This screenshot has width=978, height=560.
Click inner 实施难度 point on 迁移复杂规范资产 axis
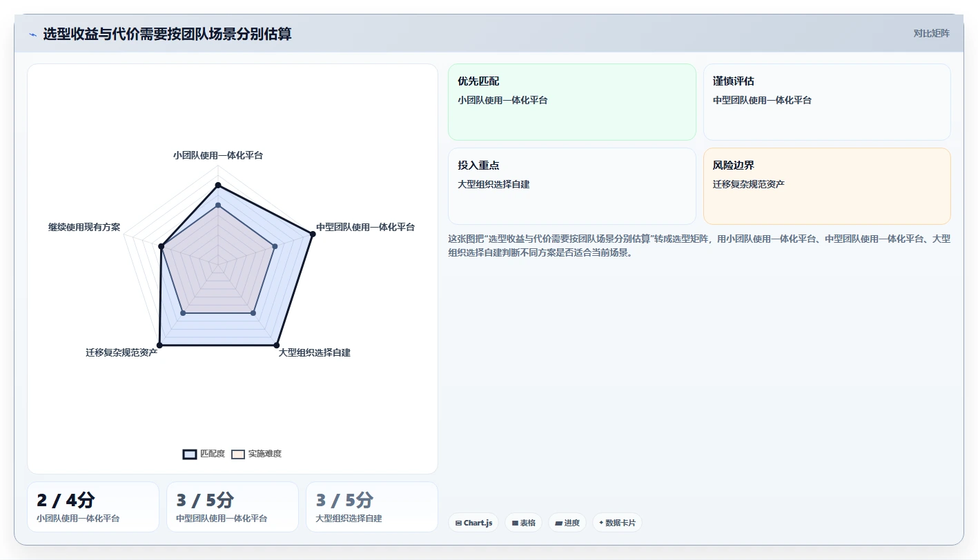click(183, 313)
